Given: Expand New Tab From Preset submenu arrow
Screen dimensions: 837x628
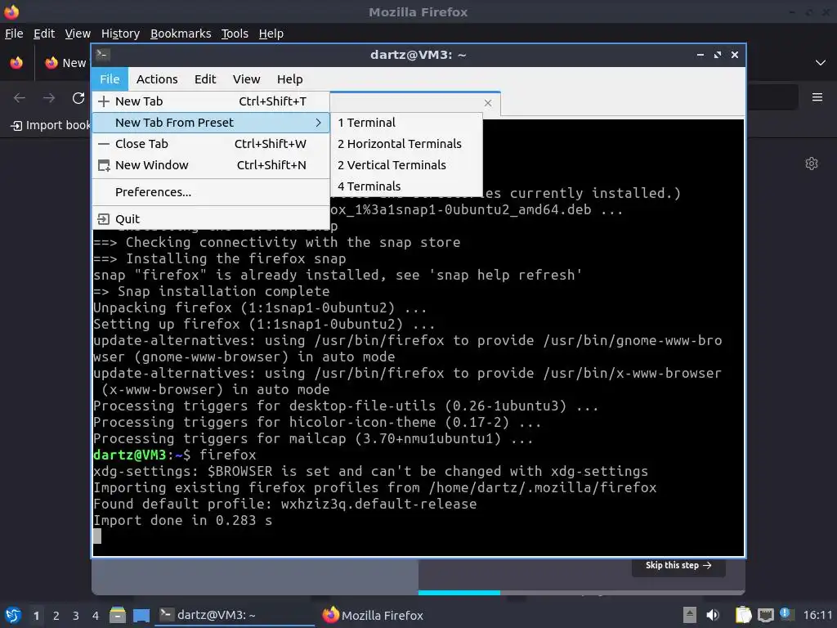Looking at the screenshot, I should point(318,123).
